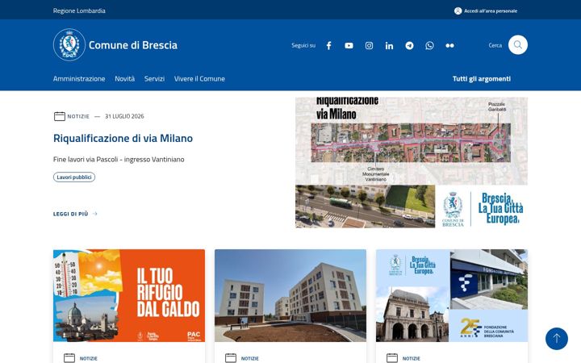Click the NOTIZIE label above the article title
This screenshot has height=363, width=581.
click(78, 116)
